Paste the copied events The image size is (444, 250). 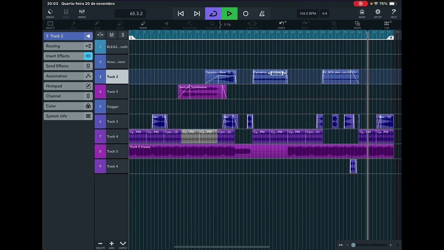[357, 25]
